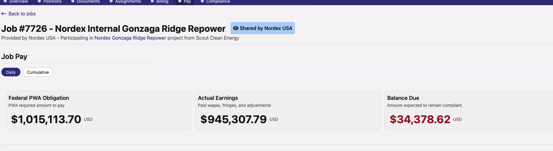Go to the Assignments tab
Viewport: 553px width, 151px height.
[125, 2]
